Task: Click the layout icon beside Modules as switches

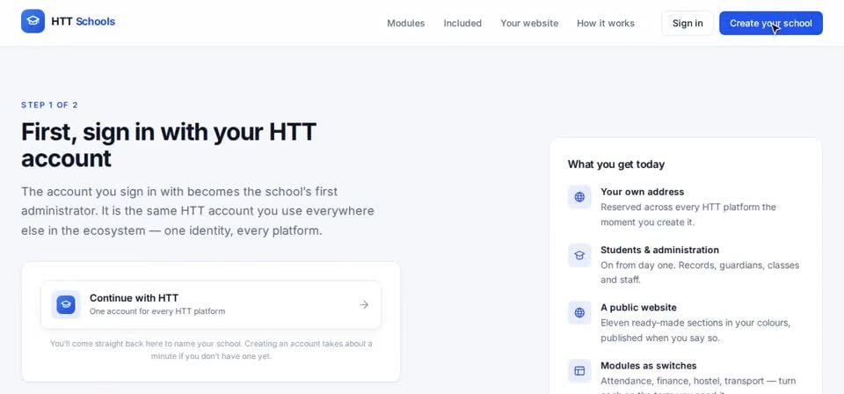Action: 579,371
